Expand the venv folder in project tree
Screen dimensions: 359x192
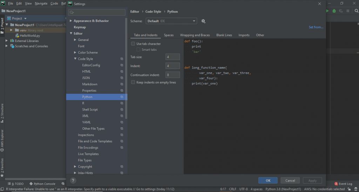click(11, 30)
